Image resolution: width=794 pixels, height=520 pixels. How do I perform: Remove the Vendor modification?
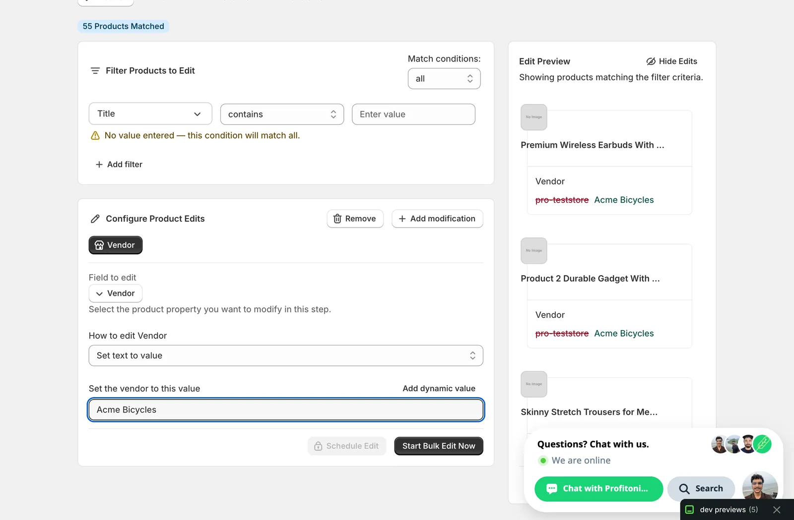(355, 219)
